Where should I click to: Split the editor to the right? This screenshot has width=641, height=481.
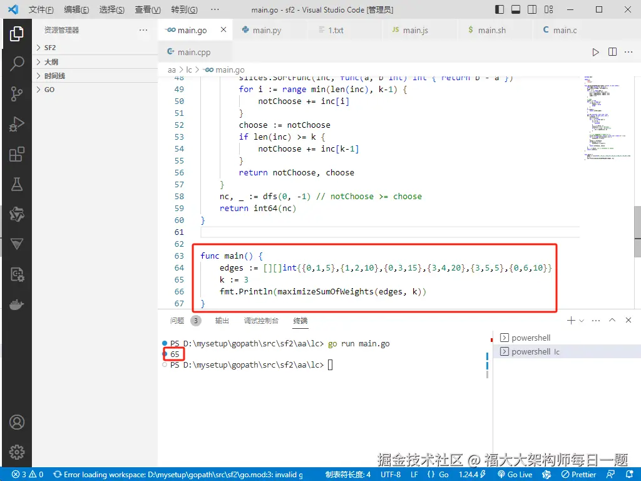(x=612, y=52)
